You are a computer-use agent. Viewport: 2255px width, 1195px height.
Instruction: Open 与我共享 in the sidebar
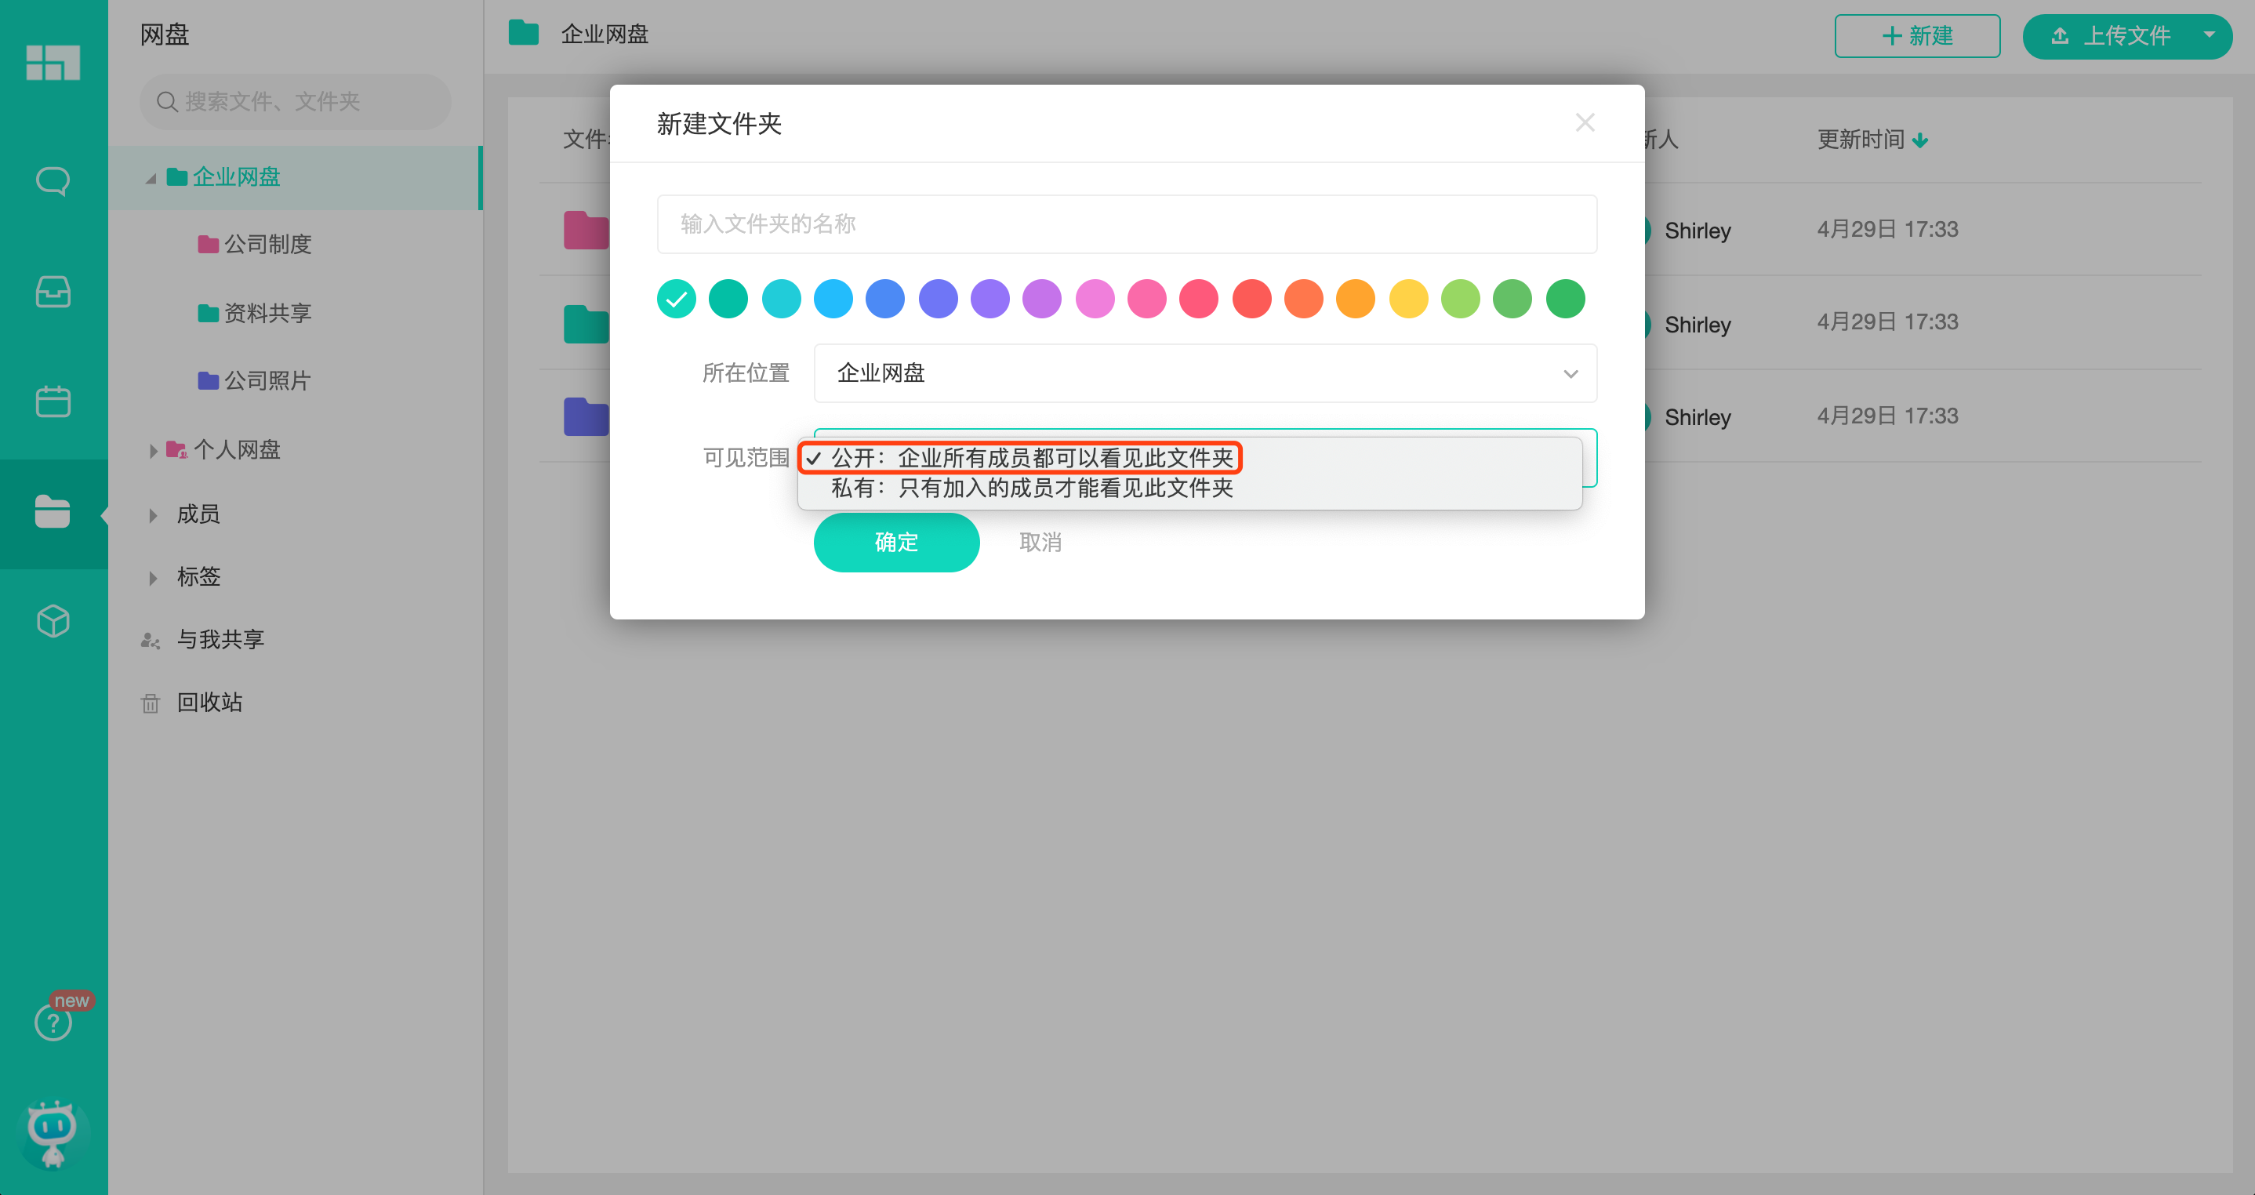[219, 639]
